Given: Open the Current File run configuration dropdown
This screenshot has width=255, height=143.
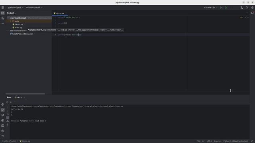Looking at the screenshot, I should [x=211, y=8].
